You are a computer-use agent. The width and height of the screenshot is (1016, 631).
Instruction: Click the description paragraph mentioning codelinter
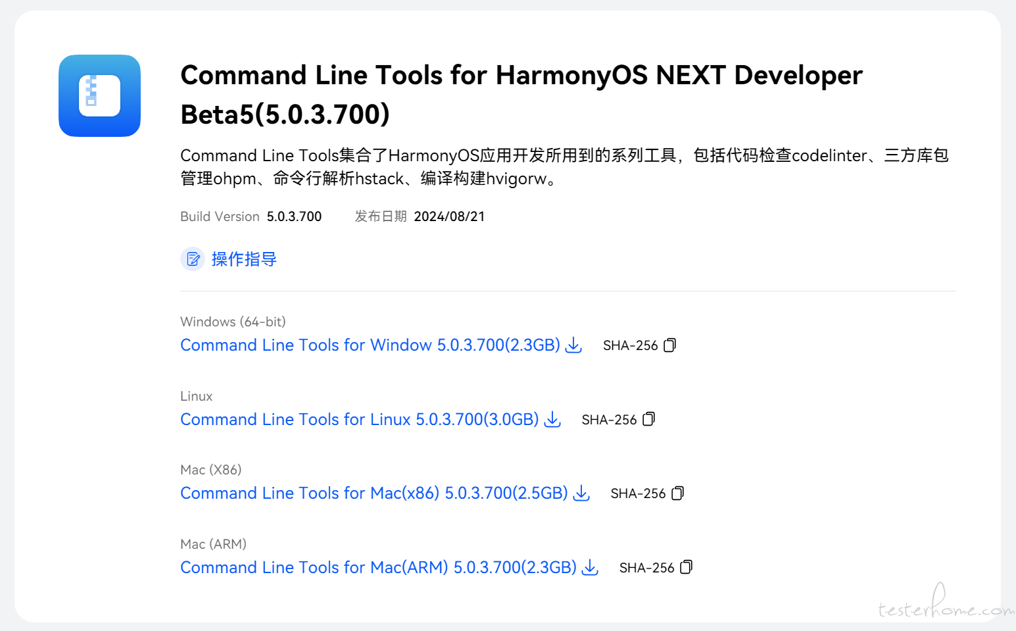click(564, 167)
